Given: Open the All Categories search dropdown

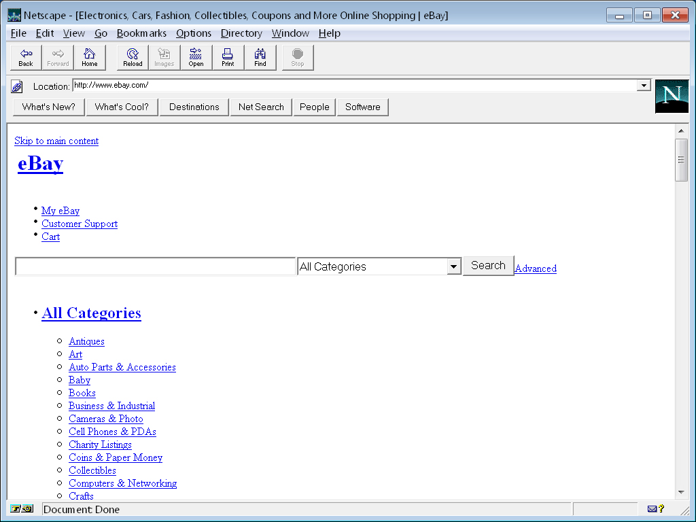Looking at the screenshot, I should pos(454,267).
